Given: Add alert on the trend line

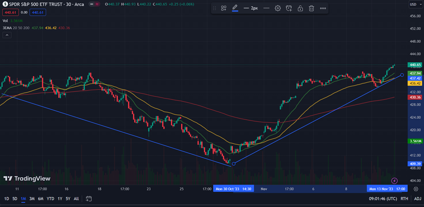Looking at the screenshot, I should tap(289, 8).
